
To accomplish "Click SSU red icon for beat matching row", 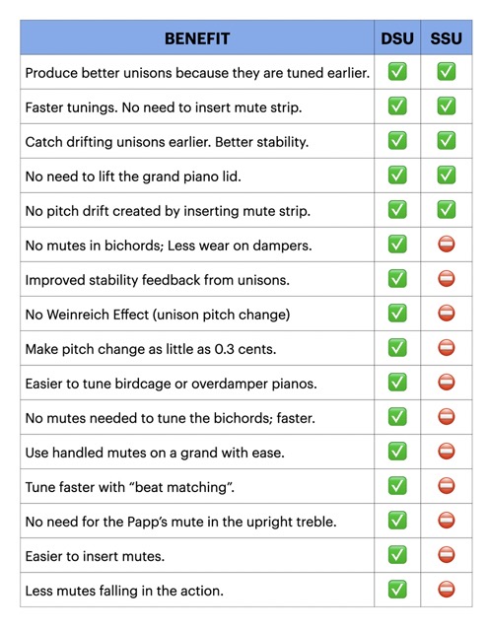I will [x=447, y=486].
